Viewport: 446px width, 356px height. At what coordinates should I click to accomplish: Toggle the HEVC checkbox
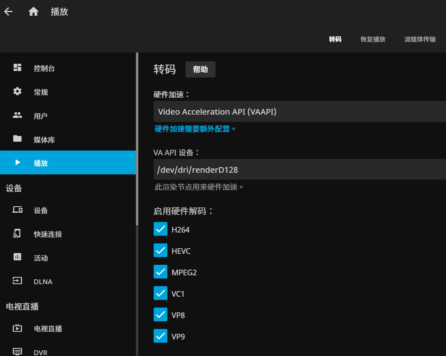161,250
